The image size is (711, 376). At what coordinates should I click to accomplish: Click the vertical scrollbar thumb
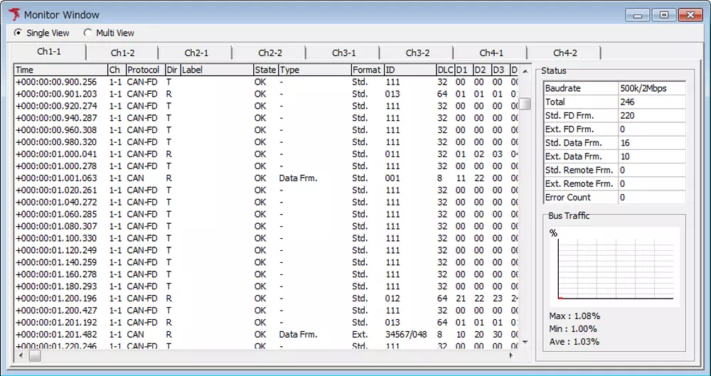click(525, 104)
